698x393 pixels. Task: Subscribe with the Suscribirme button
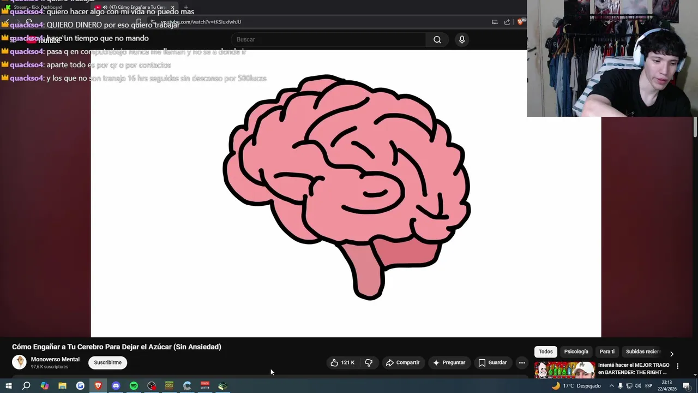click(x=107, y=362)
